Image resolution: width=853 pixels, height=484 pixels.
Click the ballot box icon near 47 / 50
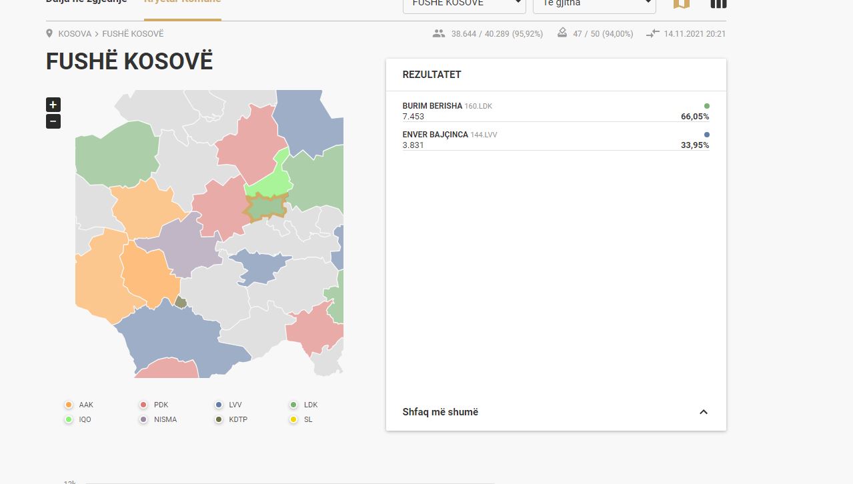562,33
